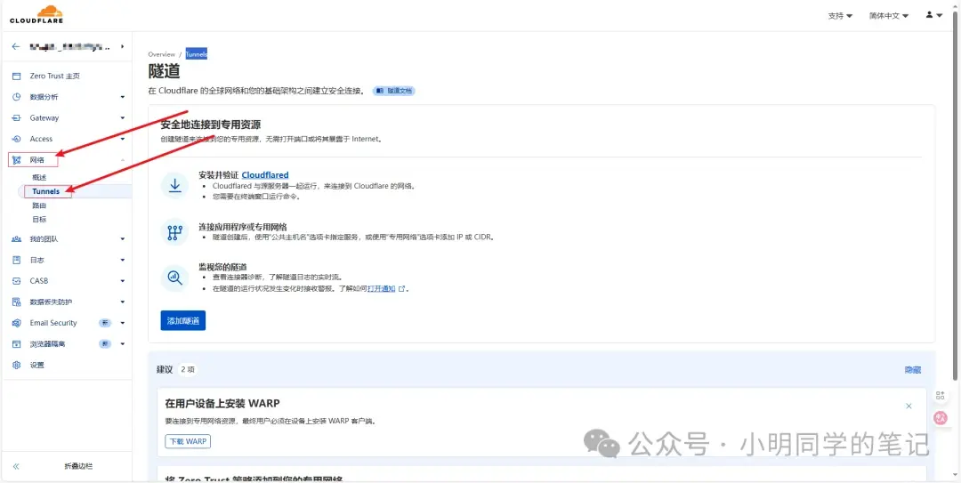The image size is (961, 483).
Task: Select Tunnels in the sidebar
Action: point(46,191)
